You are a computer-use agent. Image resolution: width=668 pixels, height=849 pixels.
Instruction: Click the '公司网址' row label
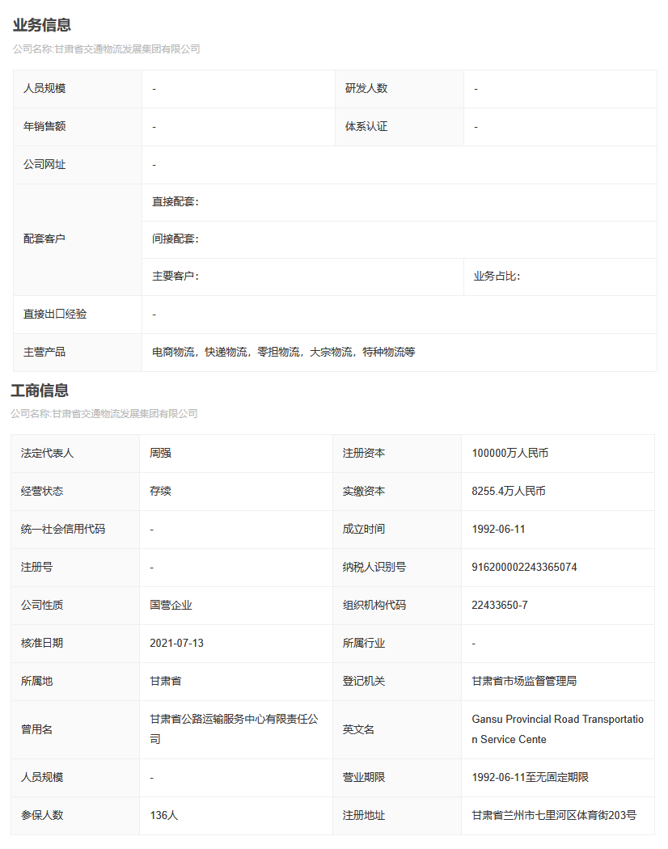coord(44,165)
